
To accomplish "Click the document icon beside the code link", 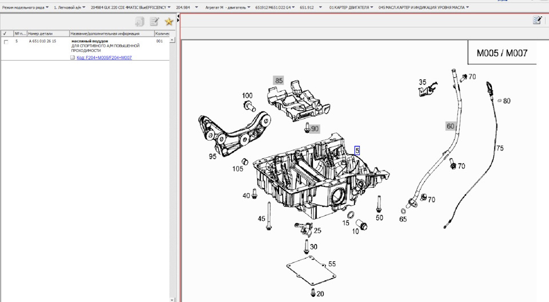I will (x=73, y=57).
